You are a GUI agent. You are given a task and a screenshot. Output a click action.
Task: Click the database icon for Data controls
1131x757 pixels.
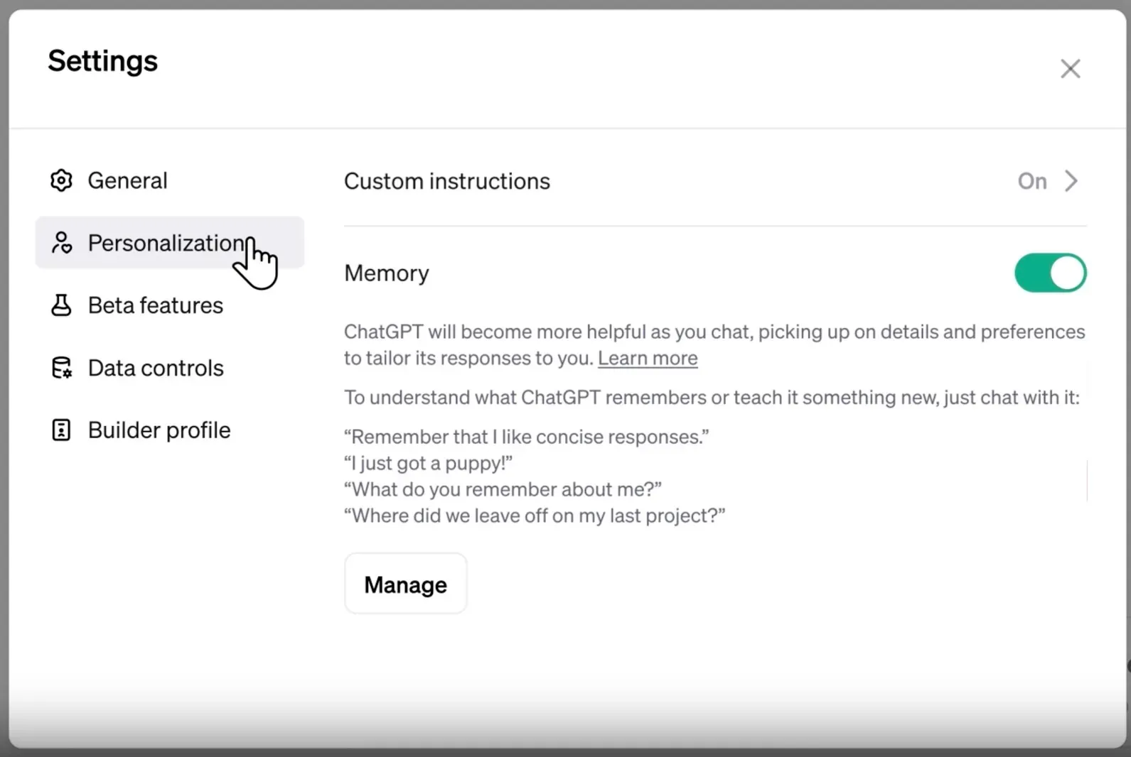coord(61,368)
